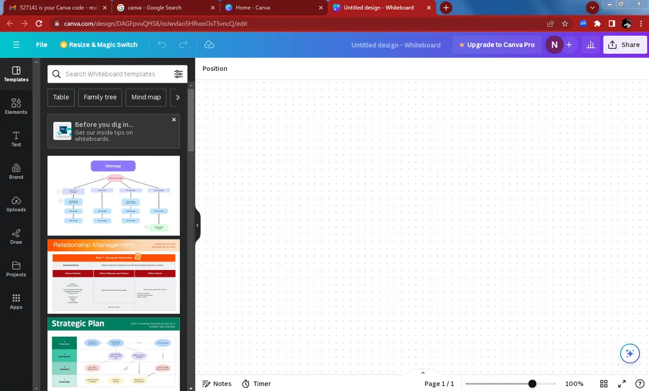
Task: Open the analytics chart icon
Action: coord(591,45)
